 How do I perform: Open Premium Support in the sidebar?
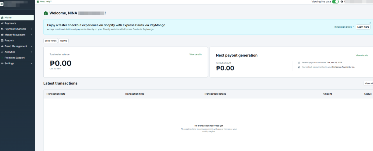click(x=15, y=58)
